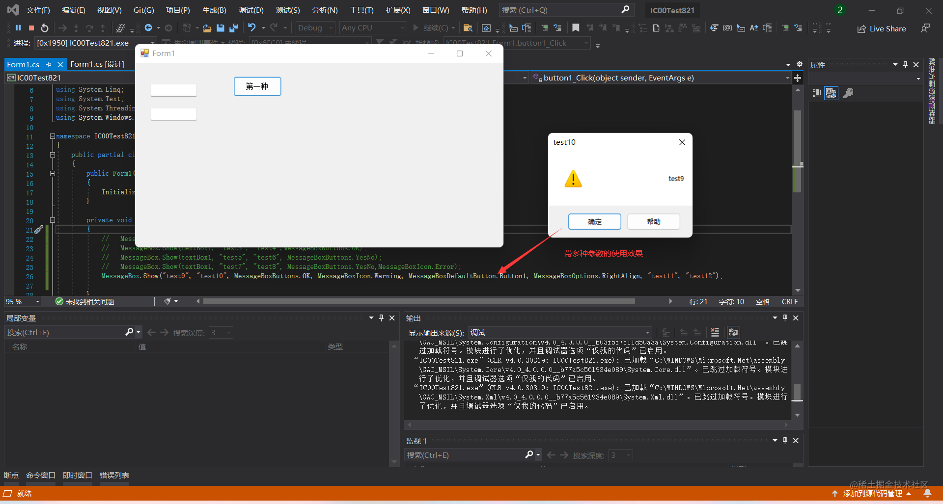Click the code editor horizontal scrollbar
This screenshot has width=943, height=504.
pyautogui.click(x=418, y=301)
